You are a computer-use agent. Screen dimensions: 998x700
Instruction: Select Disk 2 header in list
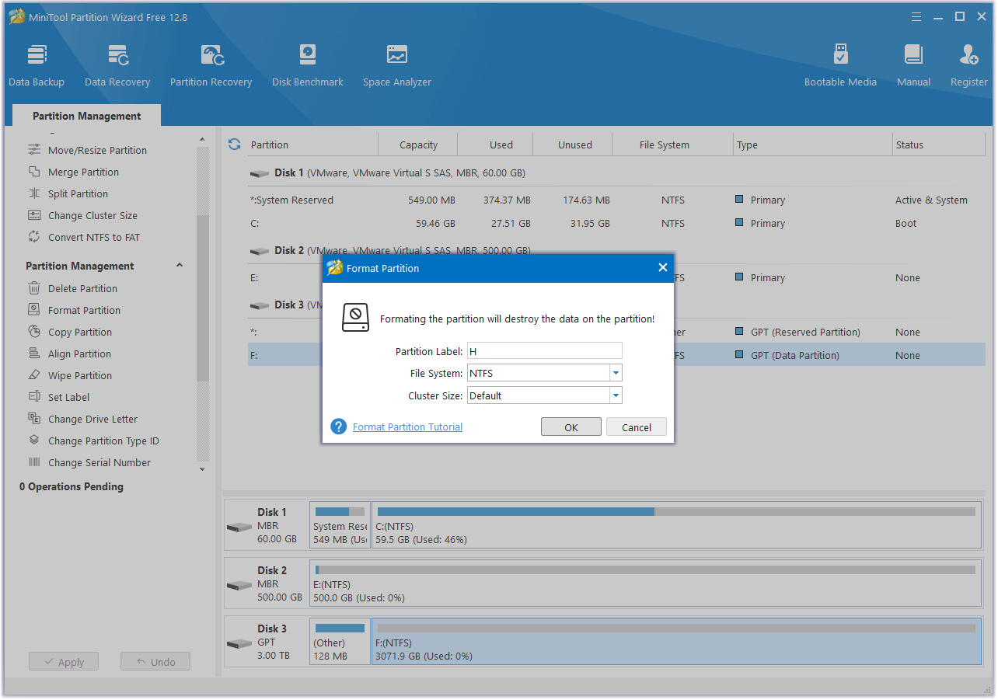coord(389,250)
